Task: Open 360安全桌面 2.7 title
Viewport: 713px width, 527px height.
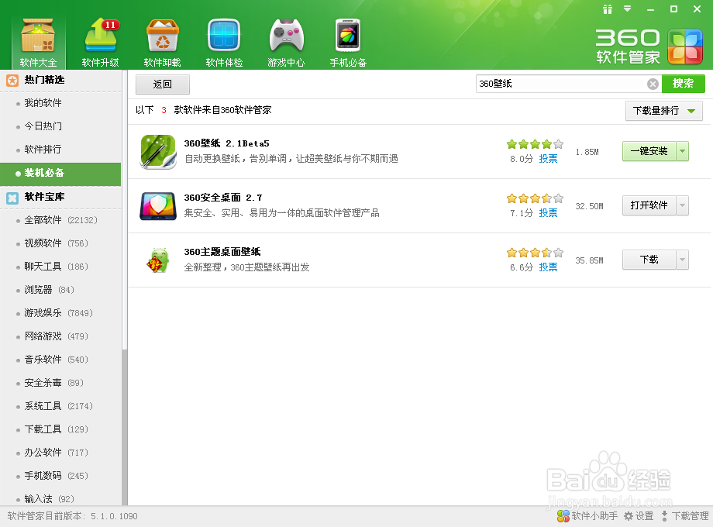Action: coord(223,198)
